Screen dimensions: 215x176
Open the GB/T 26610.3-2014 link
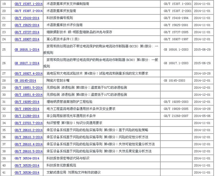(29, 137)
